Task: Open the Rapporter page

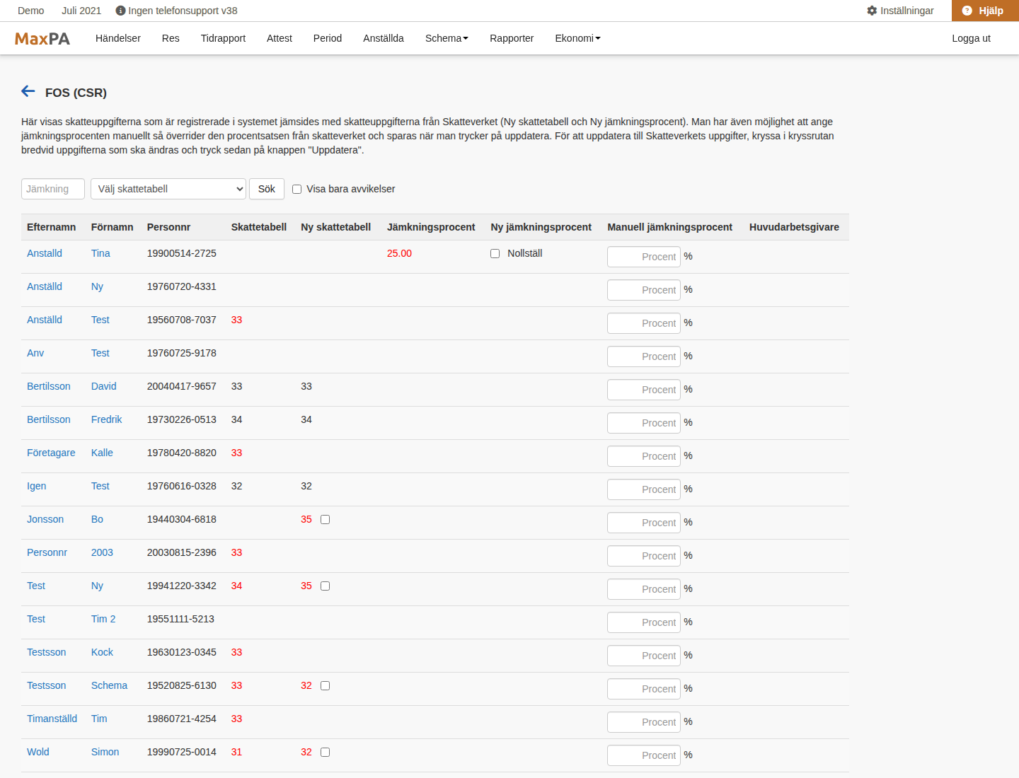Action: [x=512, y=38]
